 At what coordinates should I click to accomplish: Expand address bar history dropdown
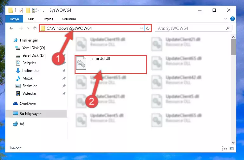(x=141, y=28)
